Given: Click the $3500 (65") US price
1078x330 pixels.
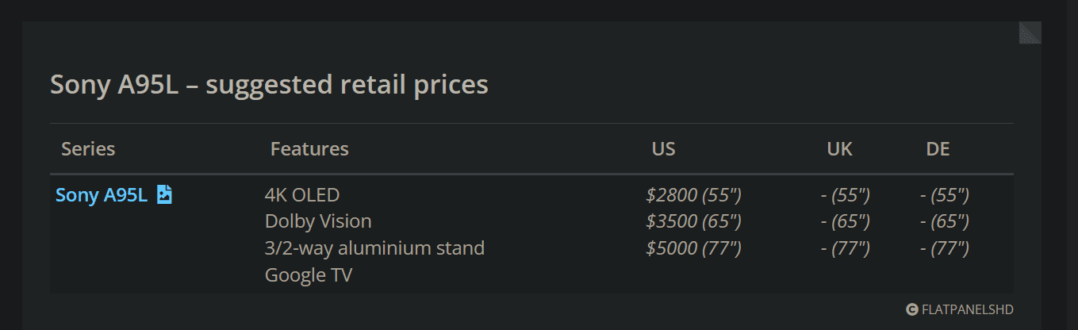Looking at the screenshot, I should pos(693,221).
